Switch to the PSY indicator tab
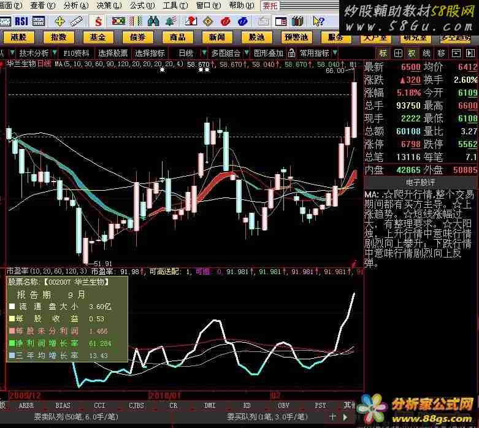The height and width of the screenshot is (428, 479). point(320,405)
